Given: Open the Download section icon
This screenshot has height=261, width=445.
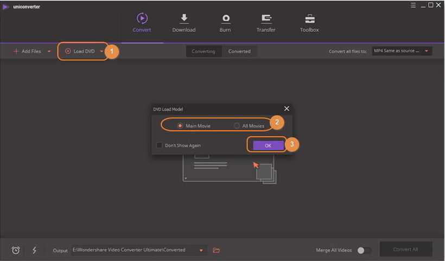Looking at the screenshot, I should click(183, 19).
